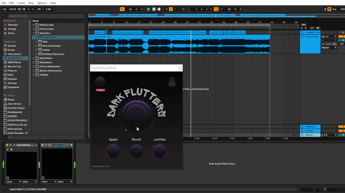The width and height of the screenshot is (345, 193).
Task: Open the Key map mode
Action: coord(334,9)
